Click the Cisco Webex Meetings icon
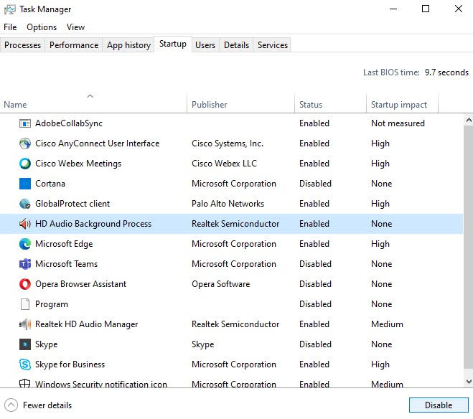 (x=24, y=164)
